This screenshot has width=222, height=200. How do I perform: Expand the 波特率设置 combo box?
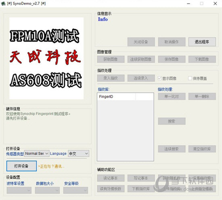click(x=19, y=190)
